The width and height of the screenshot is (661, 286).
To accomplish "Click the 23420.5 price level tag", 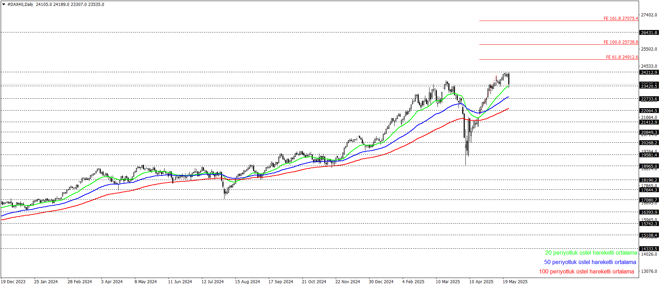I will coord(649,86).
